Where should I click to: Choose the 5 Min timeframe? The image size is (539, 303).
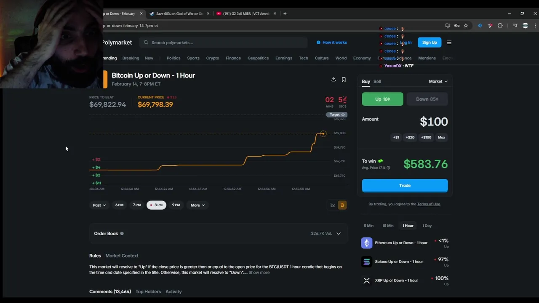pyautogui.click(x=368, y=226)
